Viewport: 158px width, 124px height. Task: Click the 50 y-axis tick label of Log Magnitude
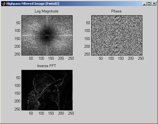pyautogui.click(x=18, y=23)
